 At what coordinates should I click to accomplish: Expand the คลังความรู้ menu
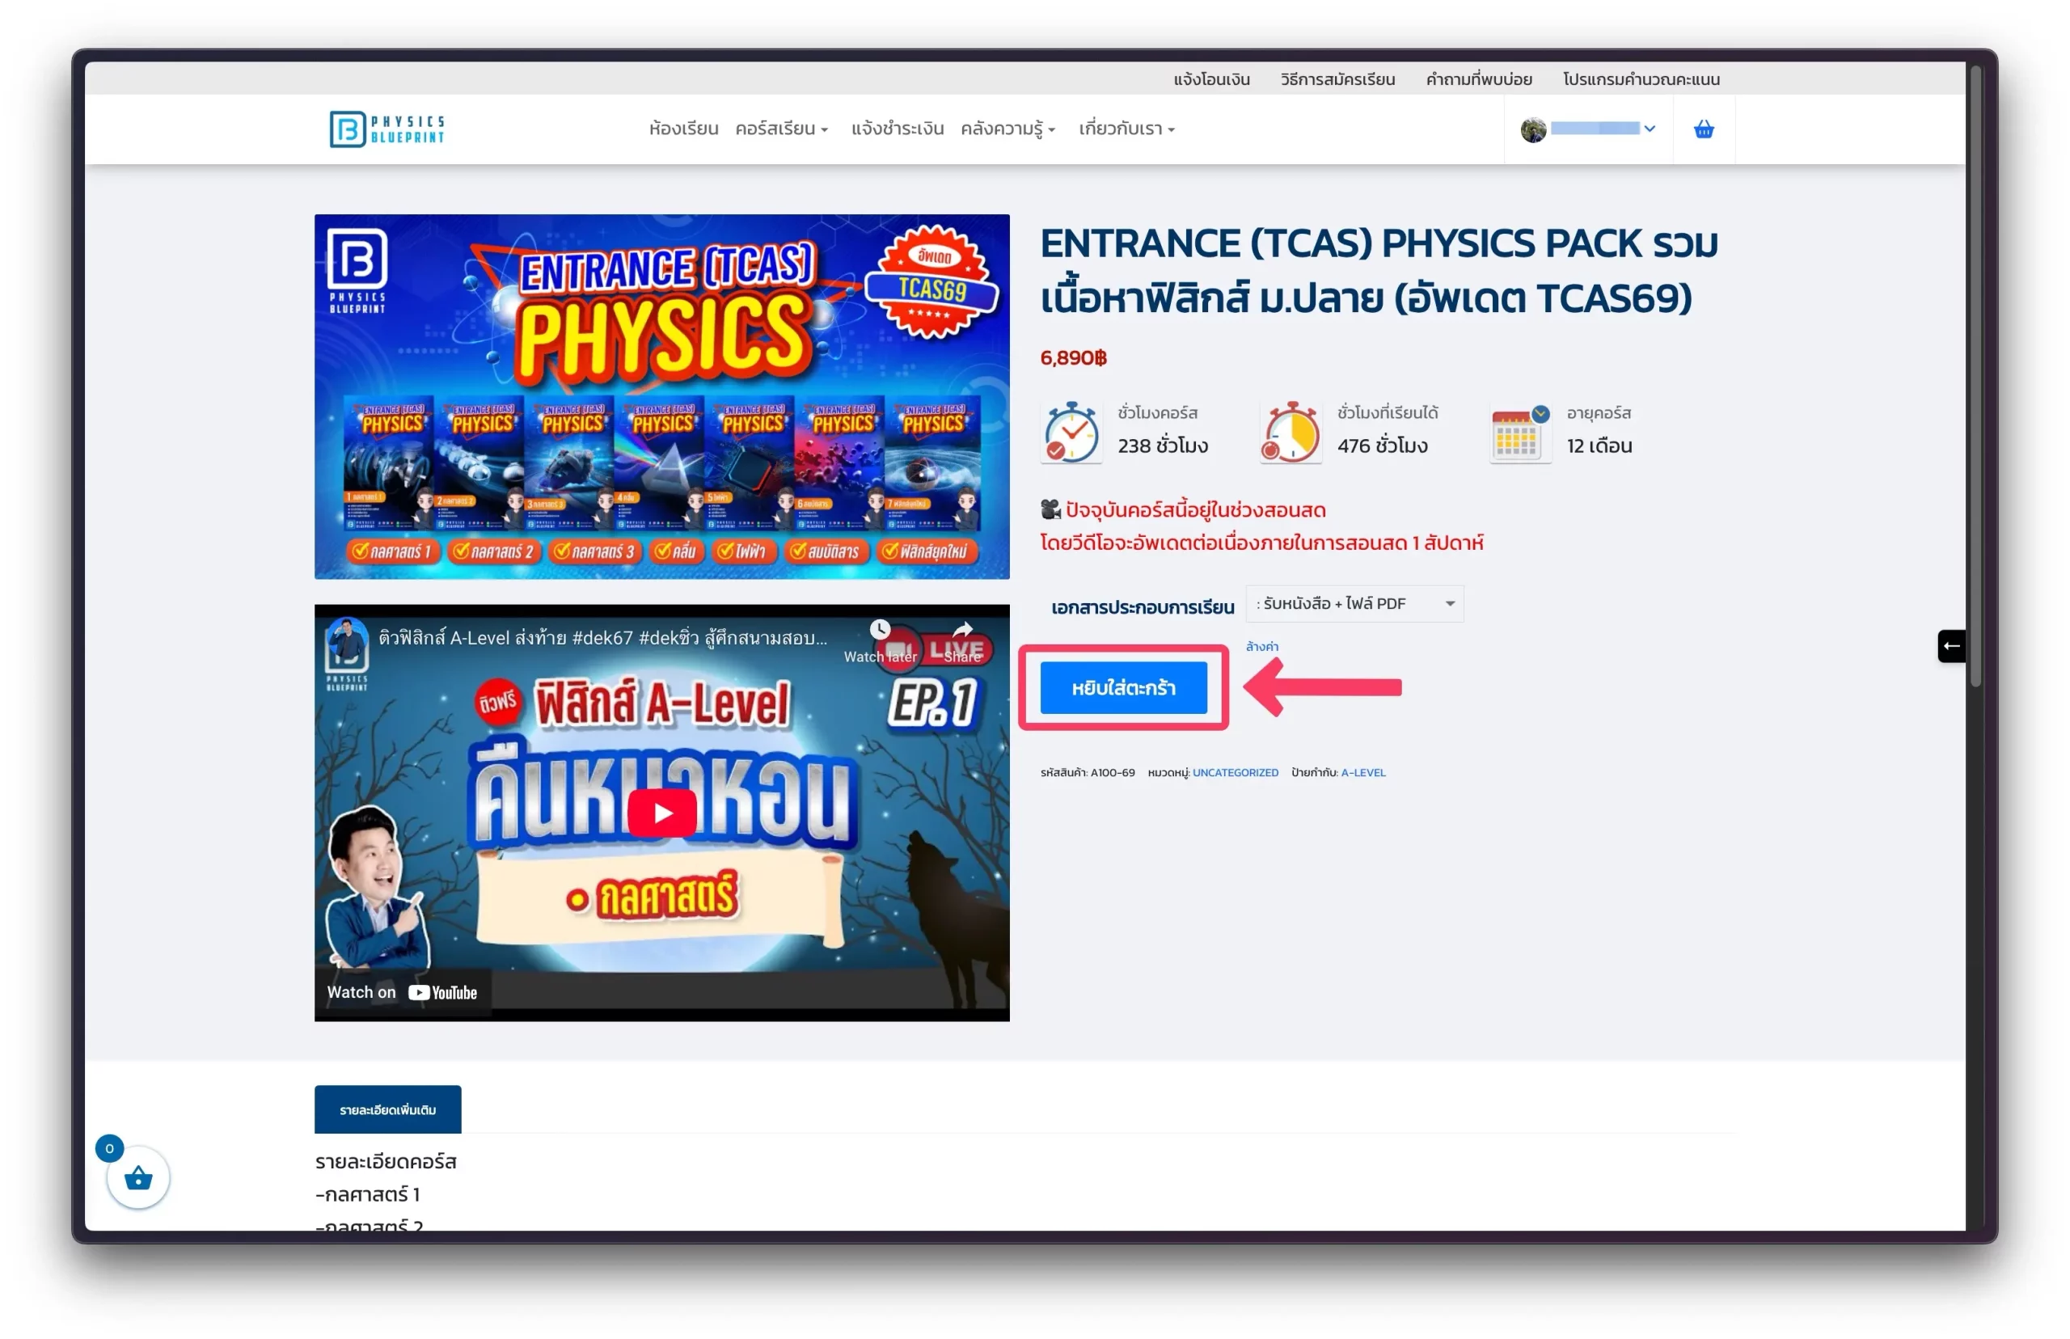(x=1008, y=129)
